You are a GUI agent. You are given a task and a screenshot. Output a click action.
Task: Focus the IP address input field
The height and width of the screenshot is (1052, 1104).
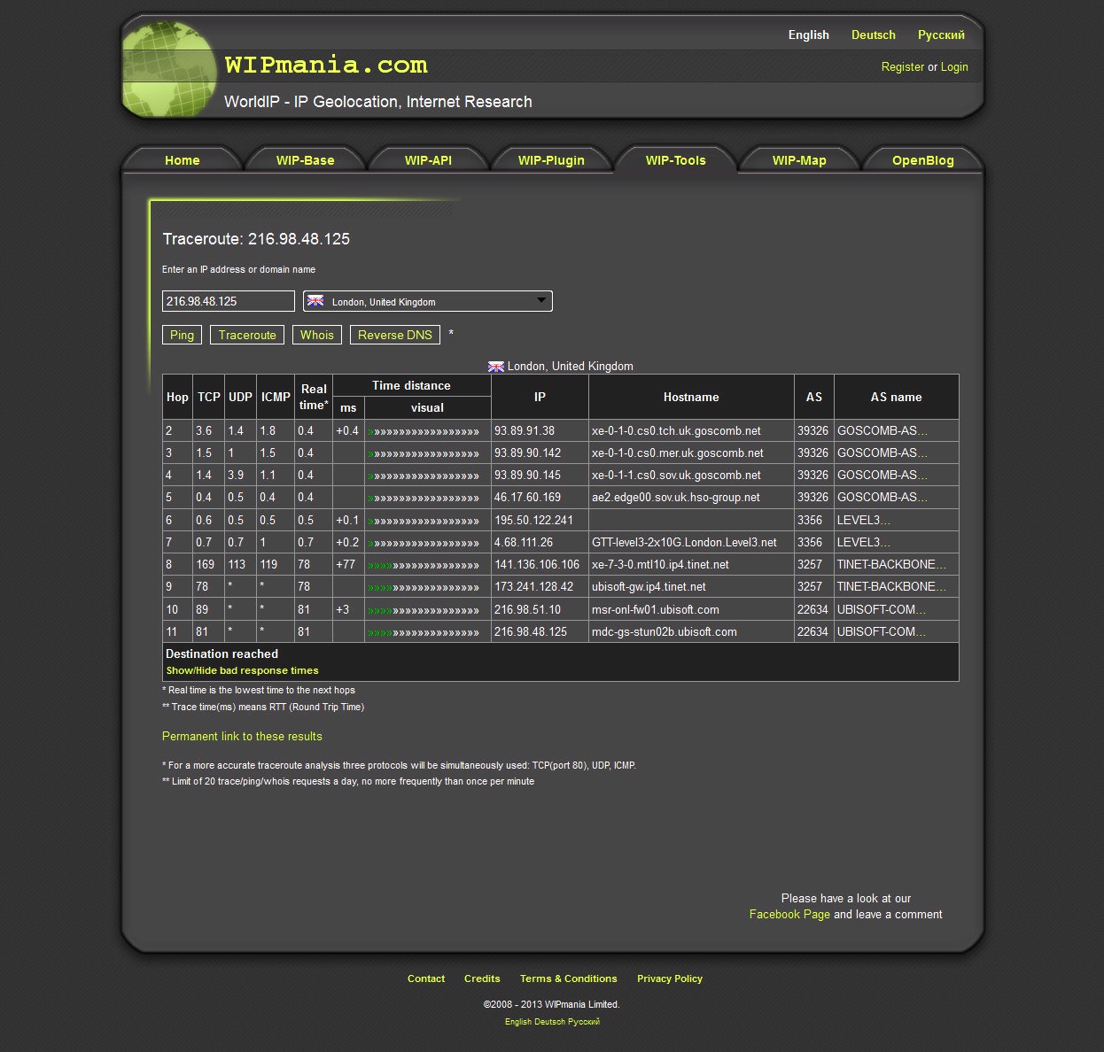(x=228, y=301)
